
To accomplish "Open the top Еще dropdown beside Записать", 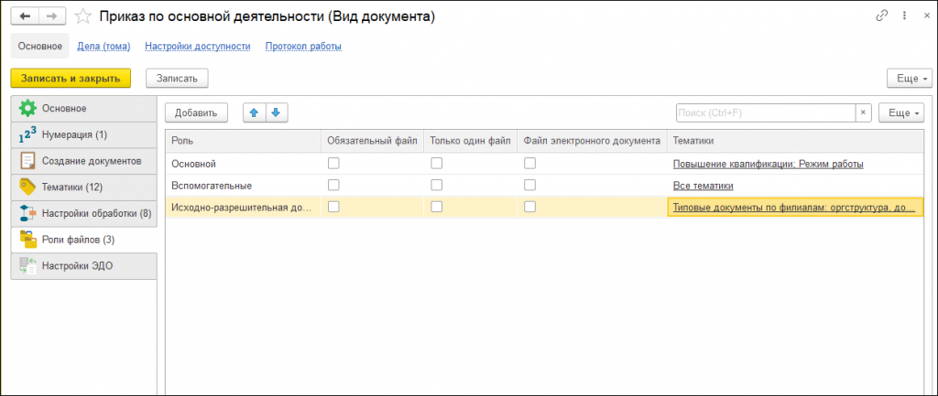I will tap(910, 79).
